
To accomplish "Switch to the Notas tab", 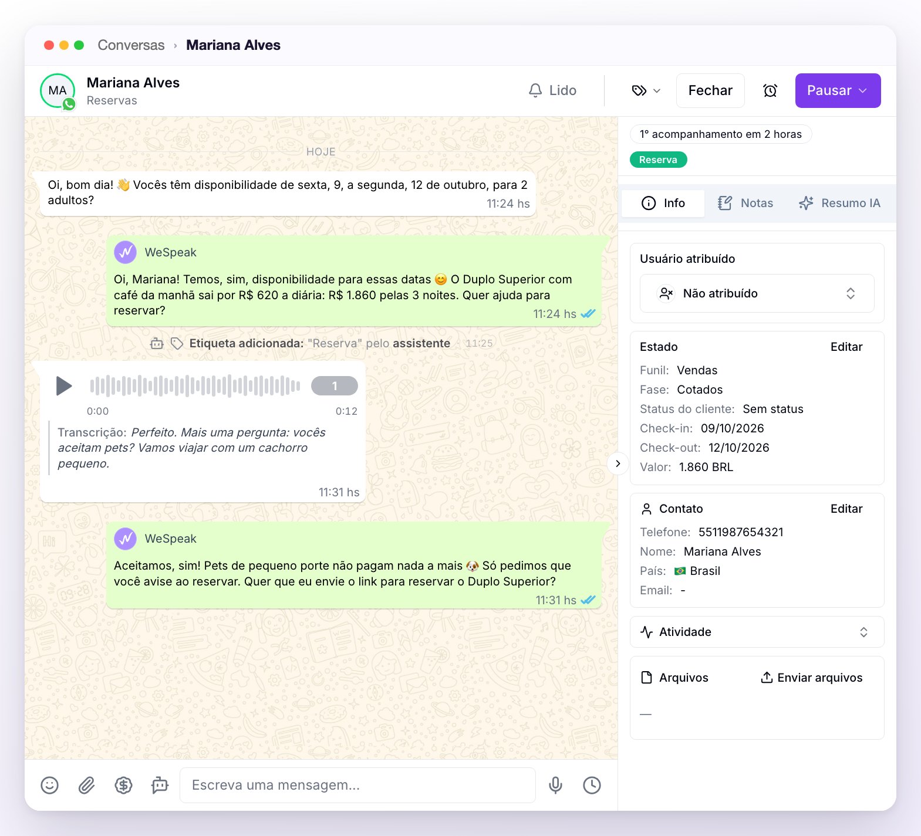I will 745,203.
